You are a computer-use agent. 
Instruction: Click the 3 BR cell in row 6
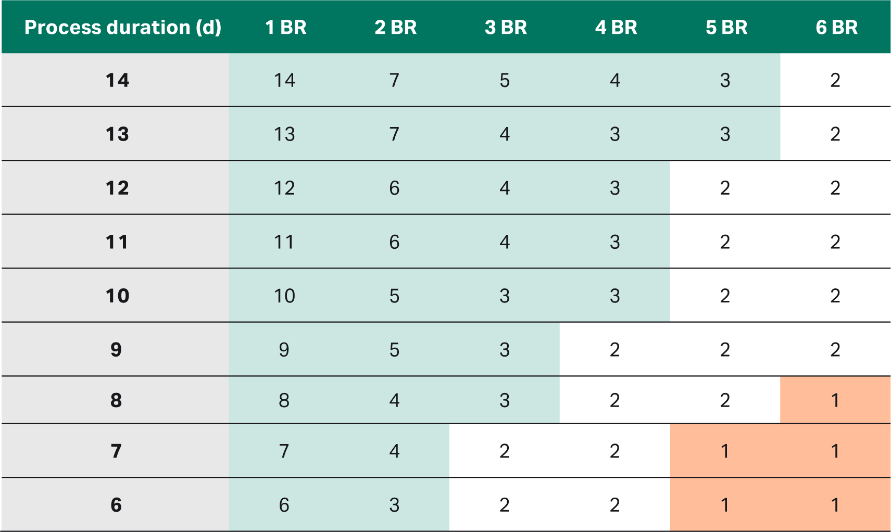[505, 505]
